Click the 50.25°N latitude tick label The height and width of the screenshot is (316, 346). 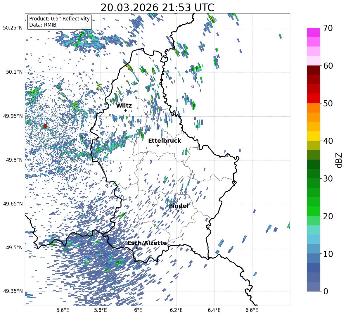point(13,28)
